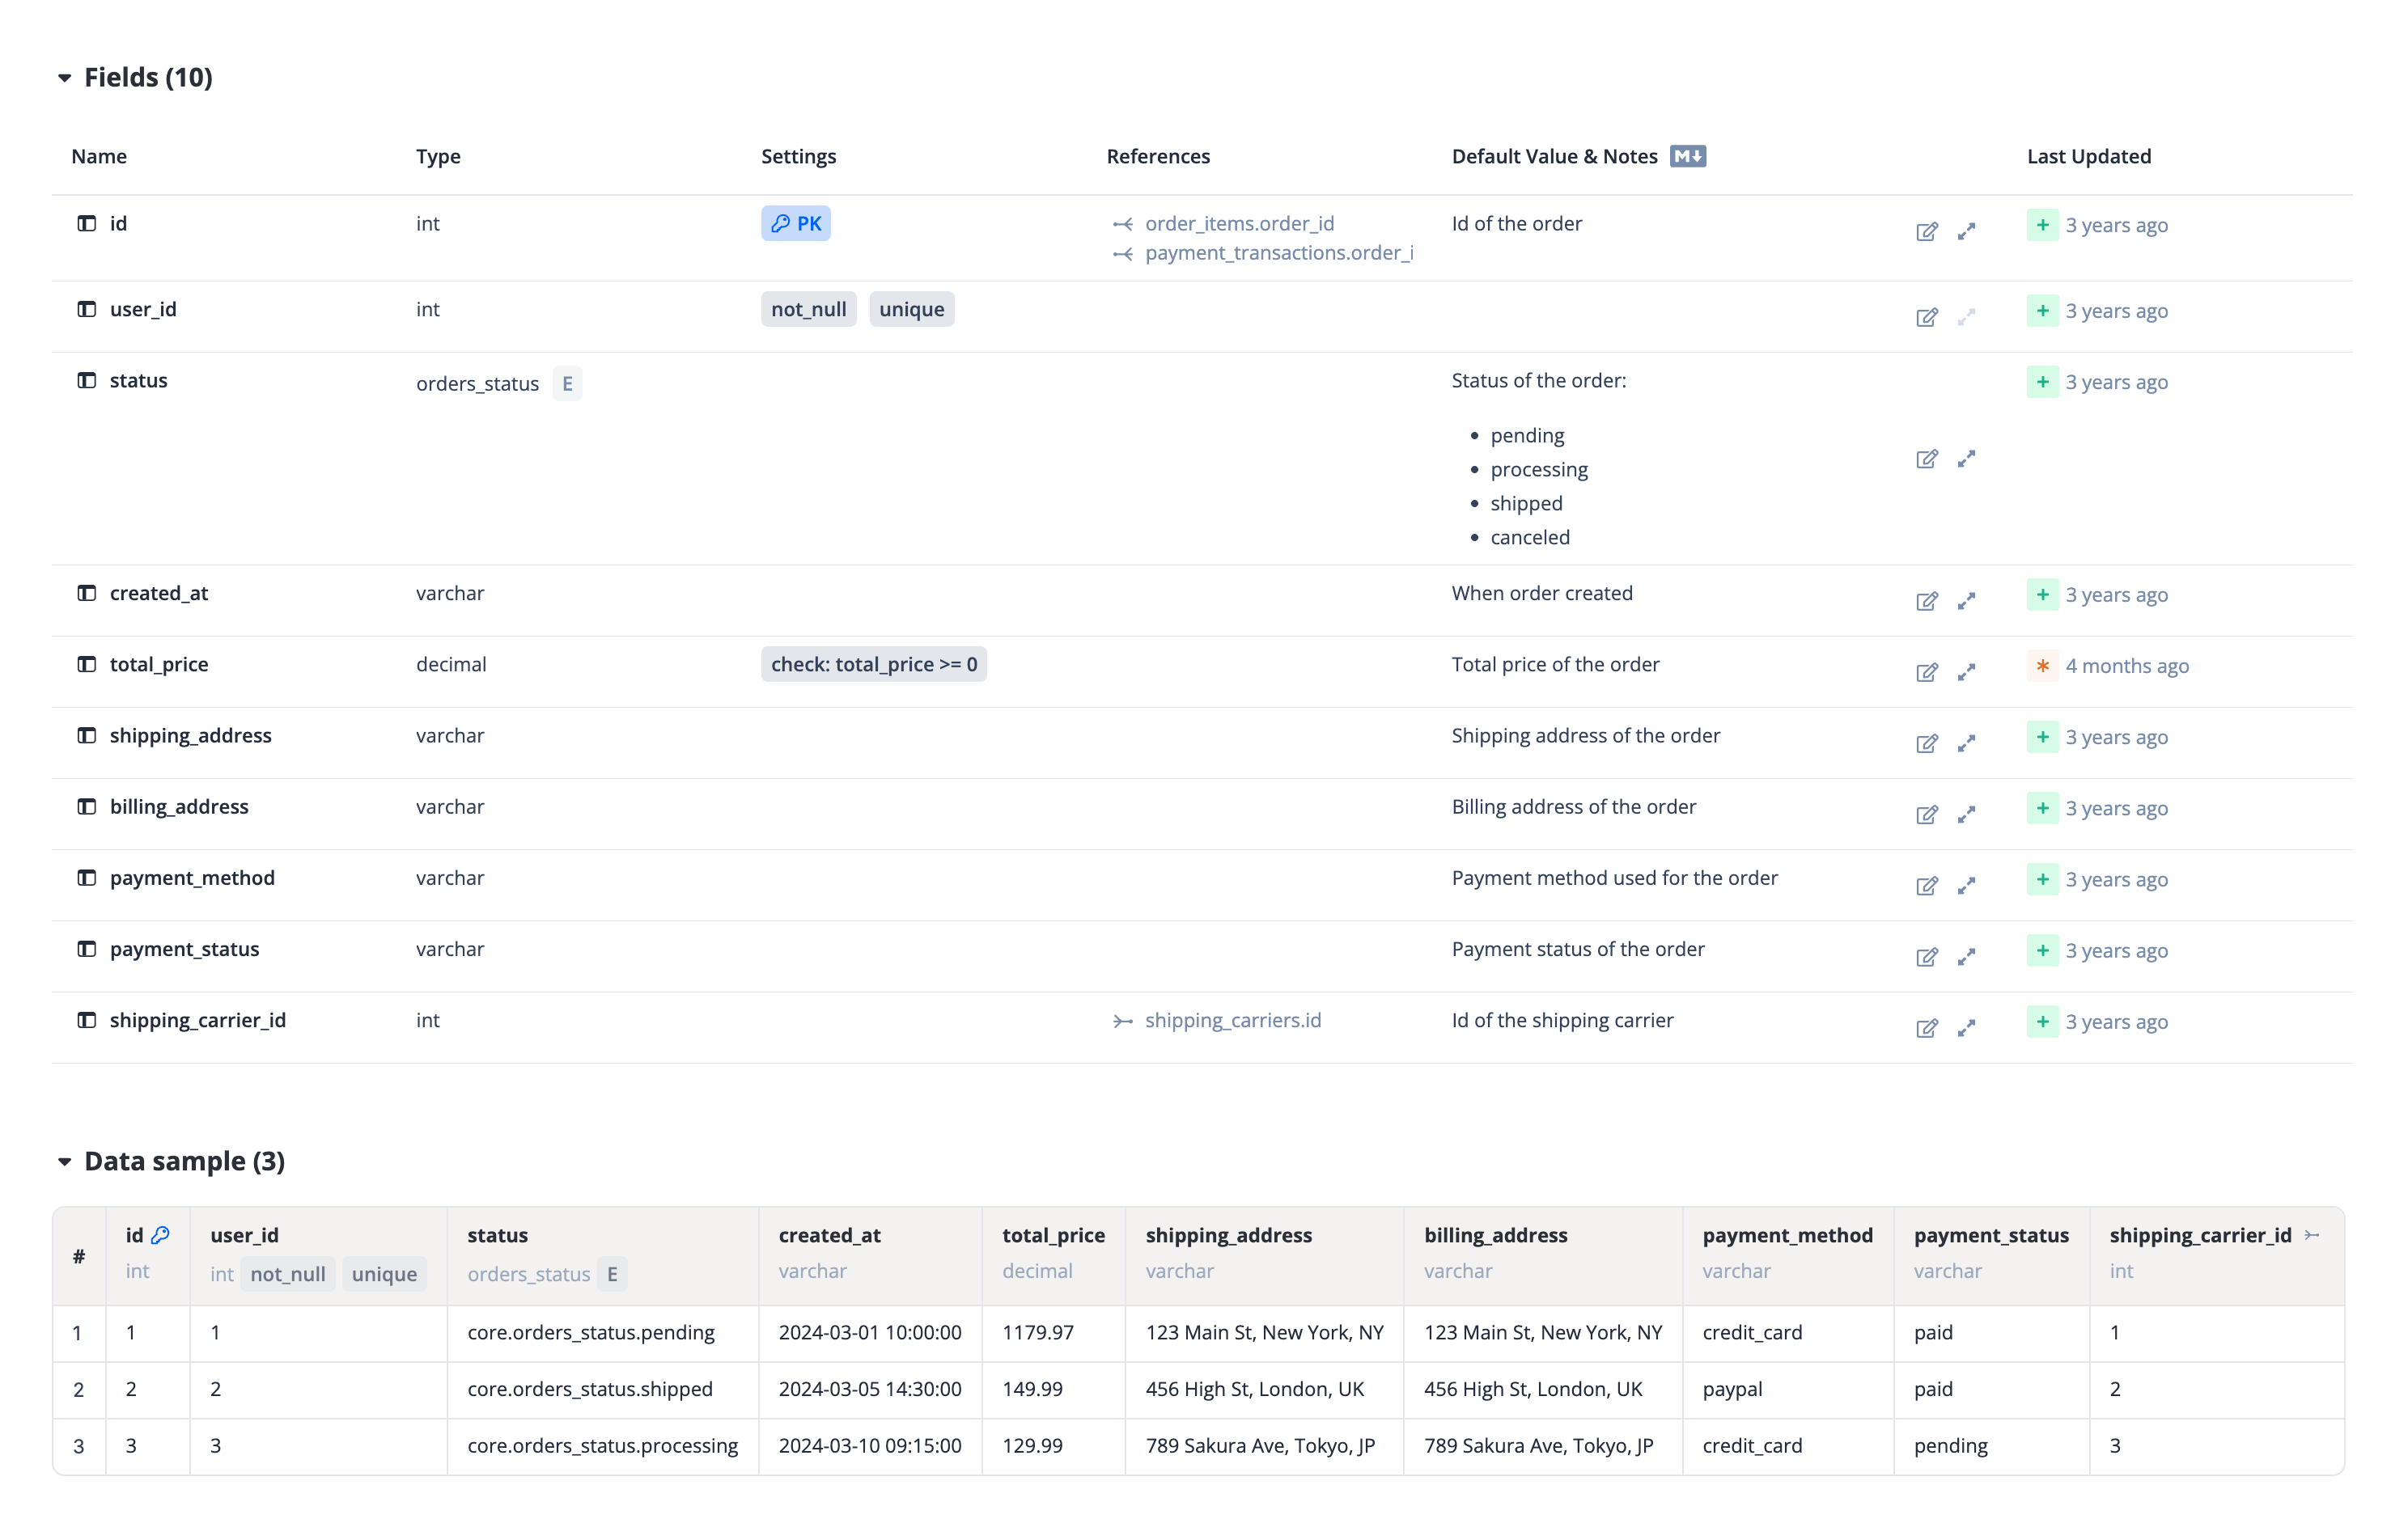Click the edit pencil icon for payment_status field
Screen dimensions: 2408x1519
1927,956
